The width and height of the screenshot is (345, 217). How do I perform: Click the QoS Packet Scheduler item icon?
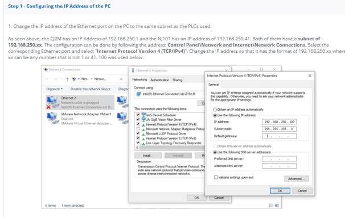pos(143,115)
